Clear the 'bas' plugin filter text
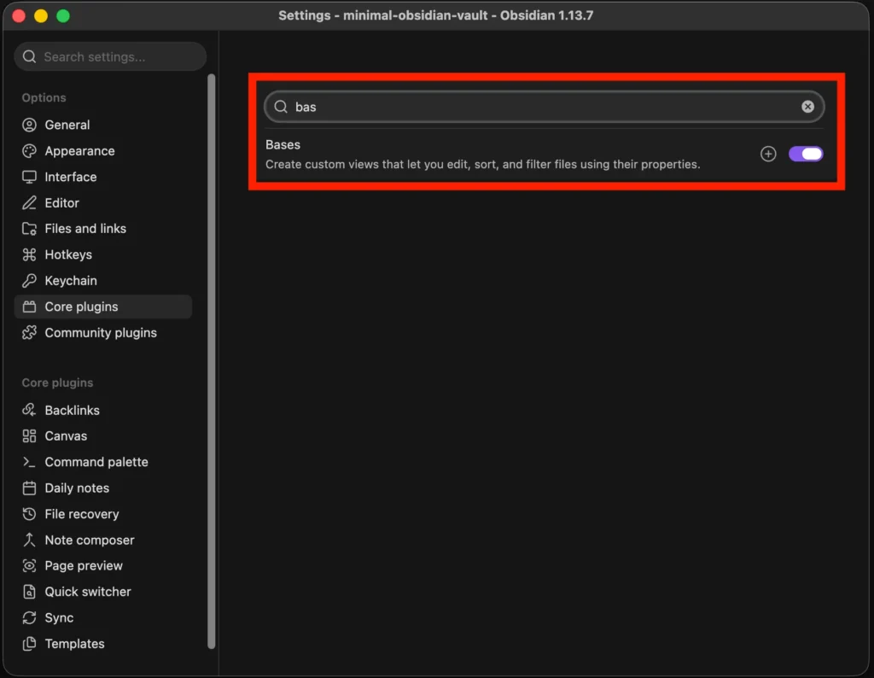Screen dimensions: 874x678 click(807, 107)
